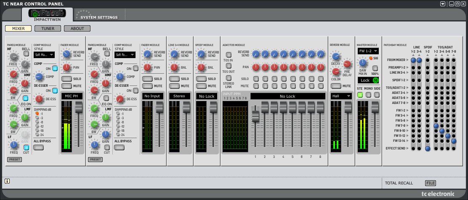The image size is (468, 200).
Task: Toggle LF CUT on the MIC PH channel
Action: click(x=26, y=147)
